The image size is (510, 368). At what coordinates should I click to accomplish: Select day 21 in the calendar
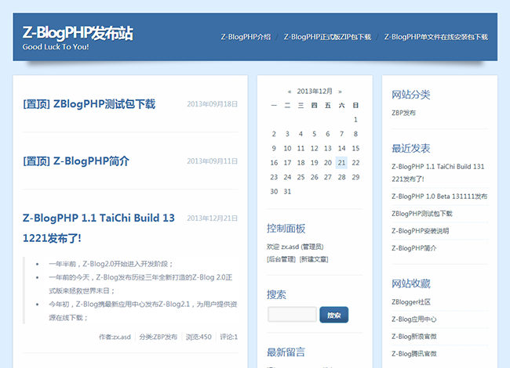coord(341,163)
